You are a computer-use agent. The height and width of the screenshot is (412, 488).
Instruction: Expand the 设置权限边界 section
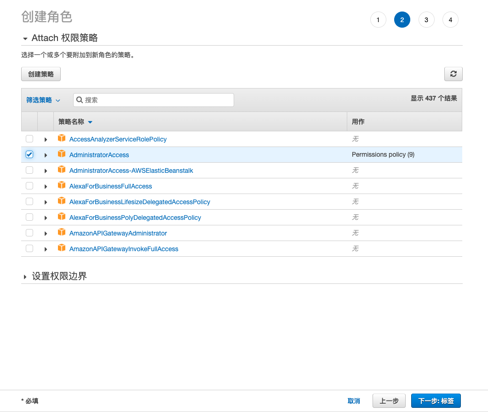25,277
